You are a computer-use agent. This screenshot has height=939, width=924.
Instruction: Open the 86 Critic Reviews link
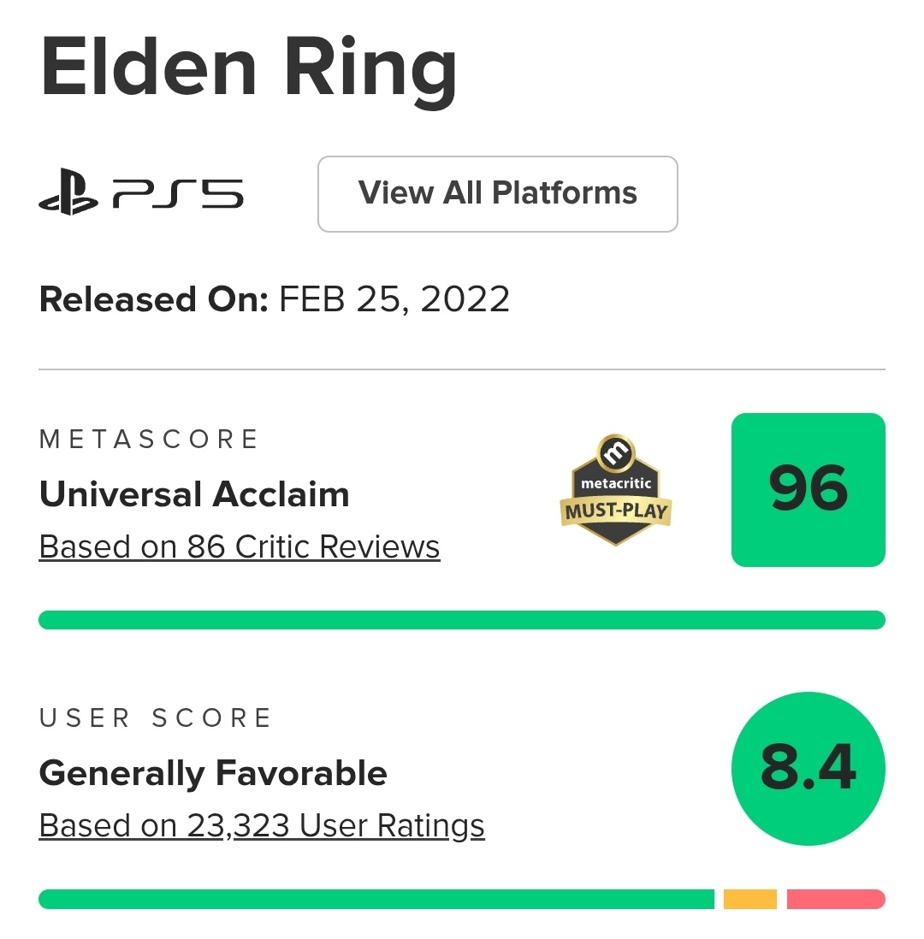(x=240, y=546)
